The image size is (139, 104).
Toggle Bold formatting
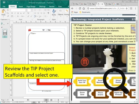(x=12, y=13)
